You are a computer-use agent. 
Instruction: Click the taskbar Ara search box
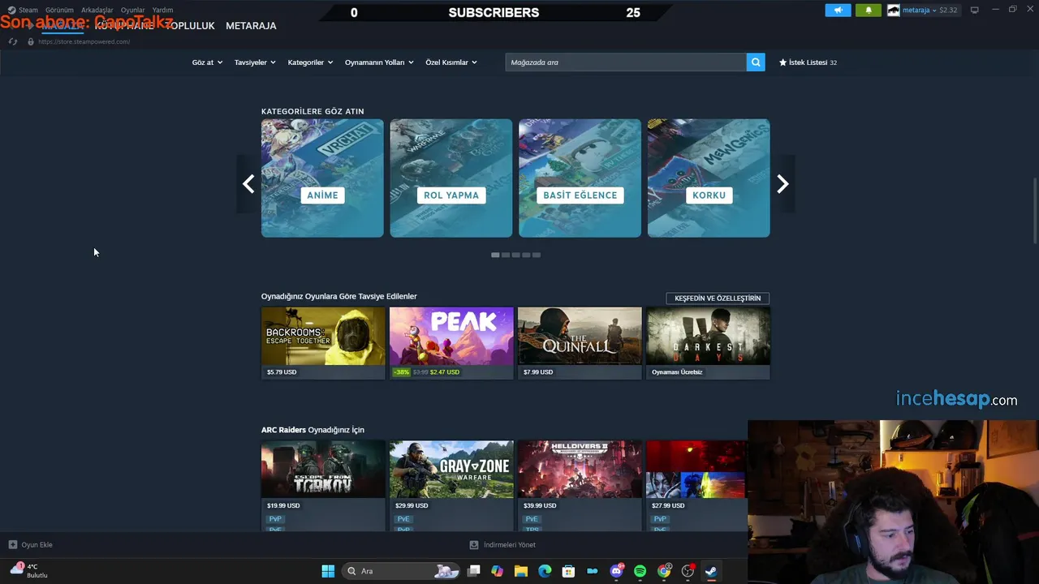[x=402, y=571]
